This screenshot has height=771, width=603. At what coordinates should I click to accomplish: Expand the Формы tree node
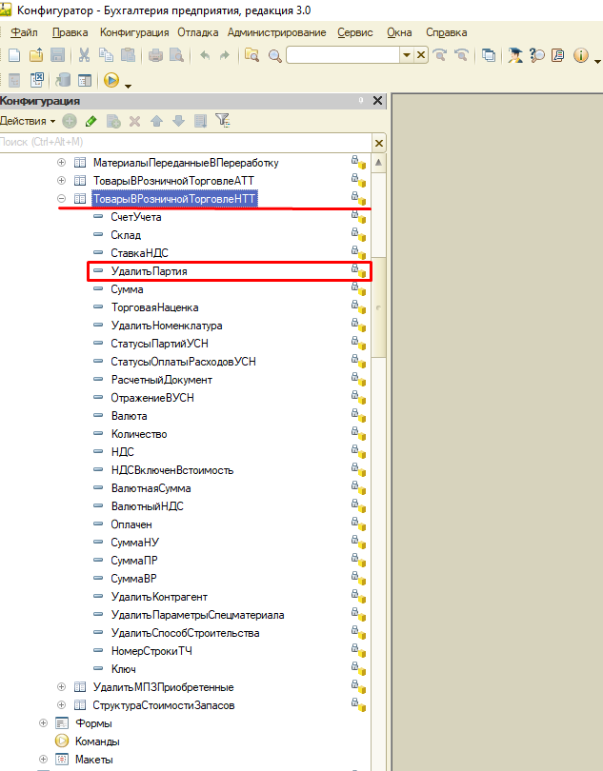(43, 722)
